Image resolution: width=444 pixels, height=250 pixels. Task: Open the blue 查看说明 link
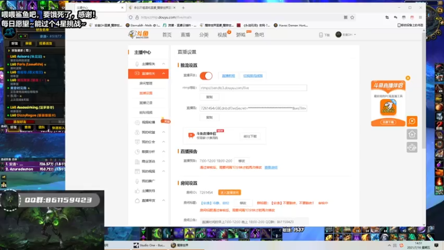(x=271, y=168)
